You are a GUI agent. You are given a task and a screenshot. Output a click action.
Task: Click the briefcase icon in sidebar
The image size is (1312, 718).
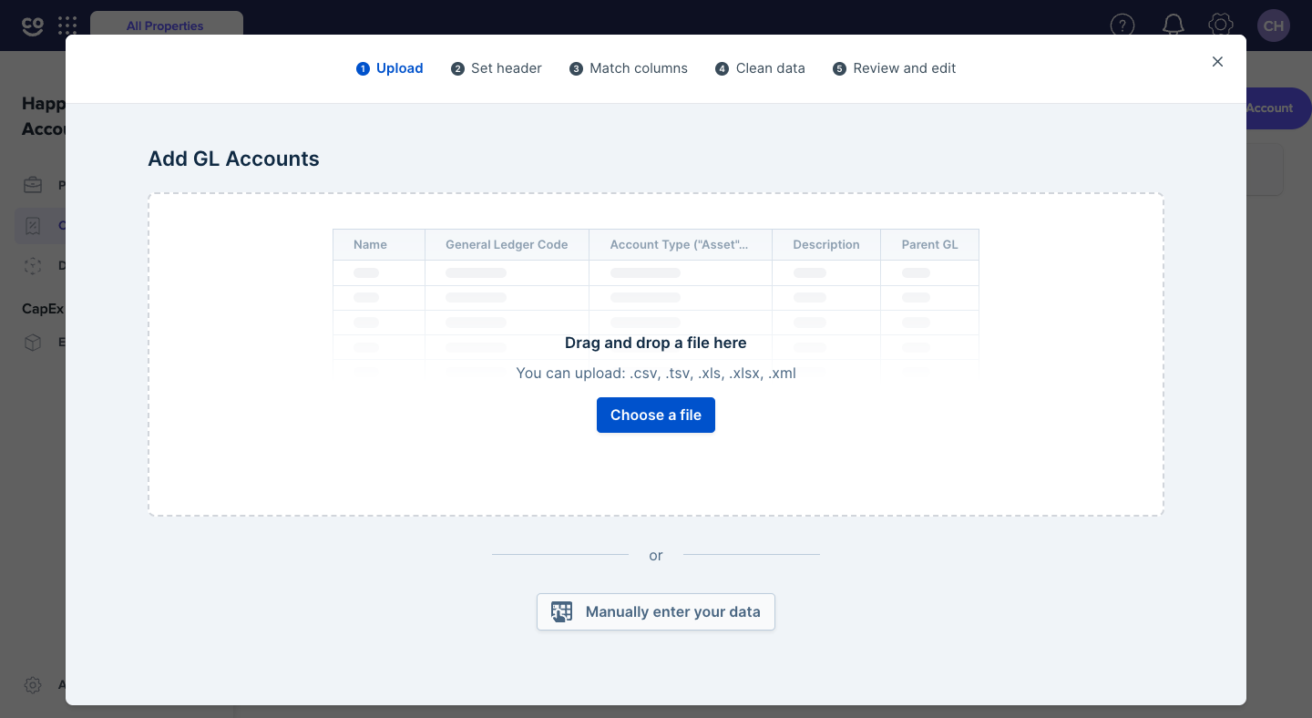click(33, 185)
